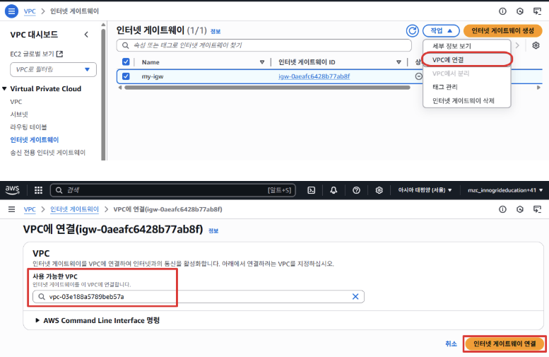The image size is (549, 357).
Task: Click 취소 to cancel attaching
Action: click(451, 344)
